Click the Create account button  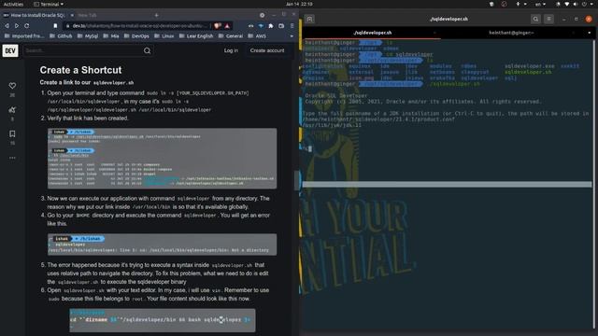click(267, 50)
